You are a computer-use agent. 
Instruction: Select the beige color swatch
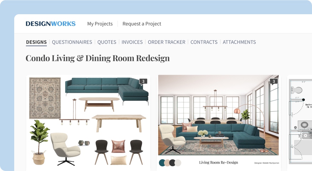click(x=167, y=162)
